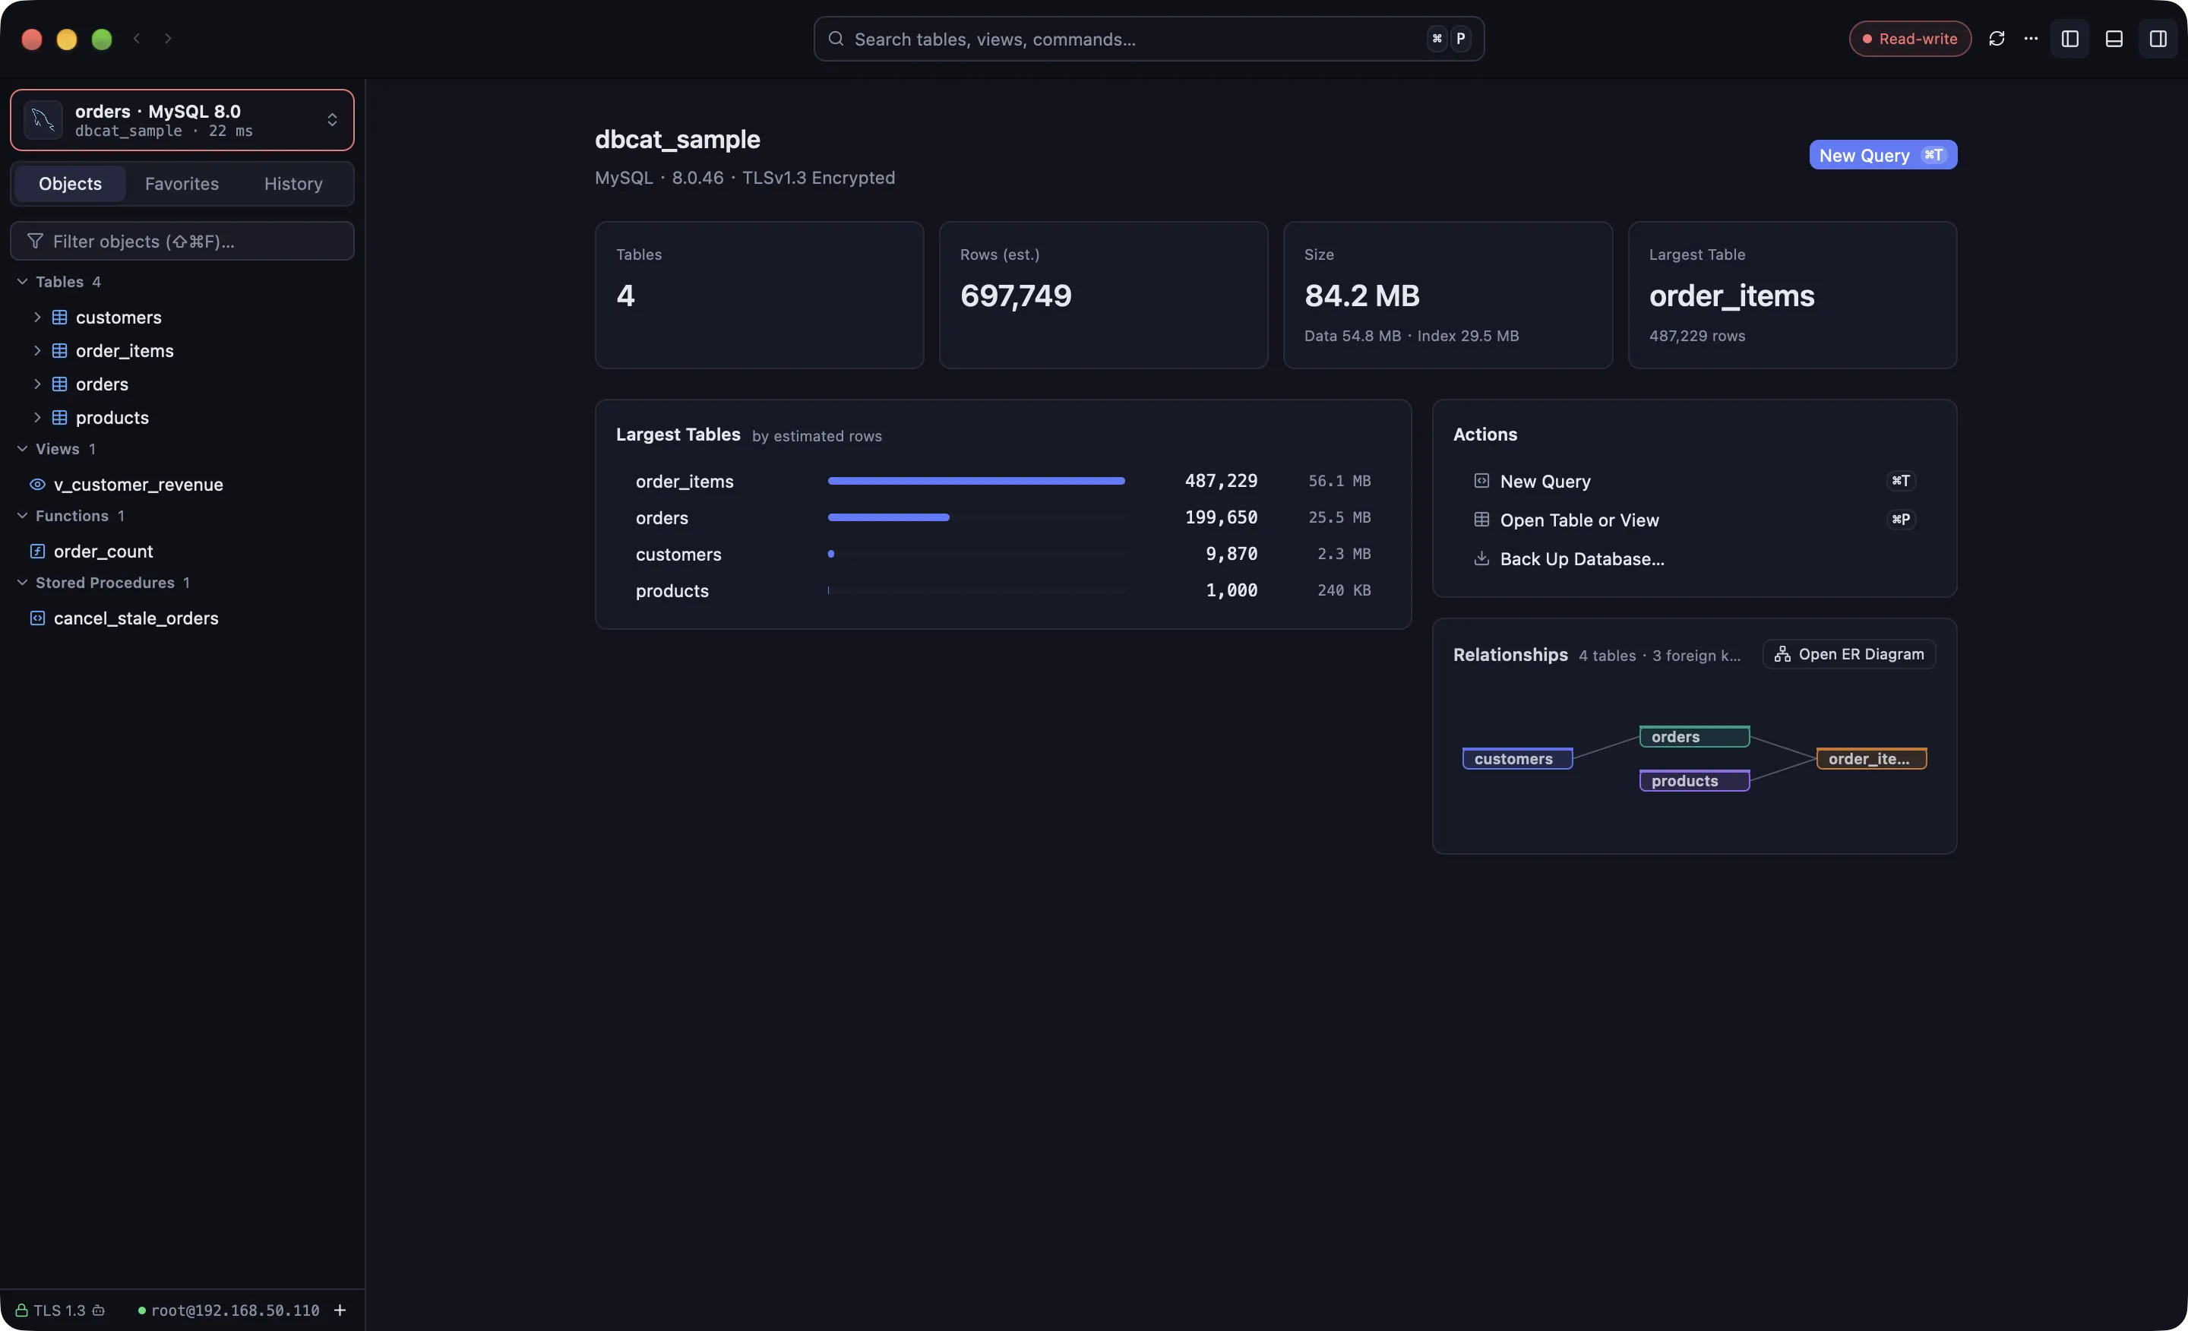
Task: Expand the order_items table node
Action: (37, 351)
